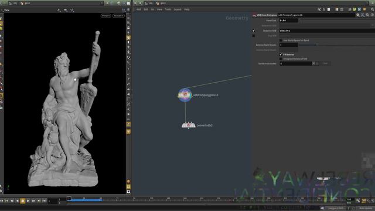Open the Add menu in network editor
This screenshot has height=211, width=375.
click(x=138, y=9)
